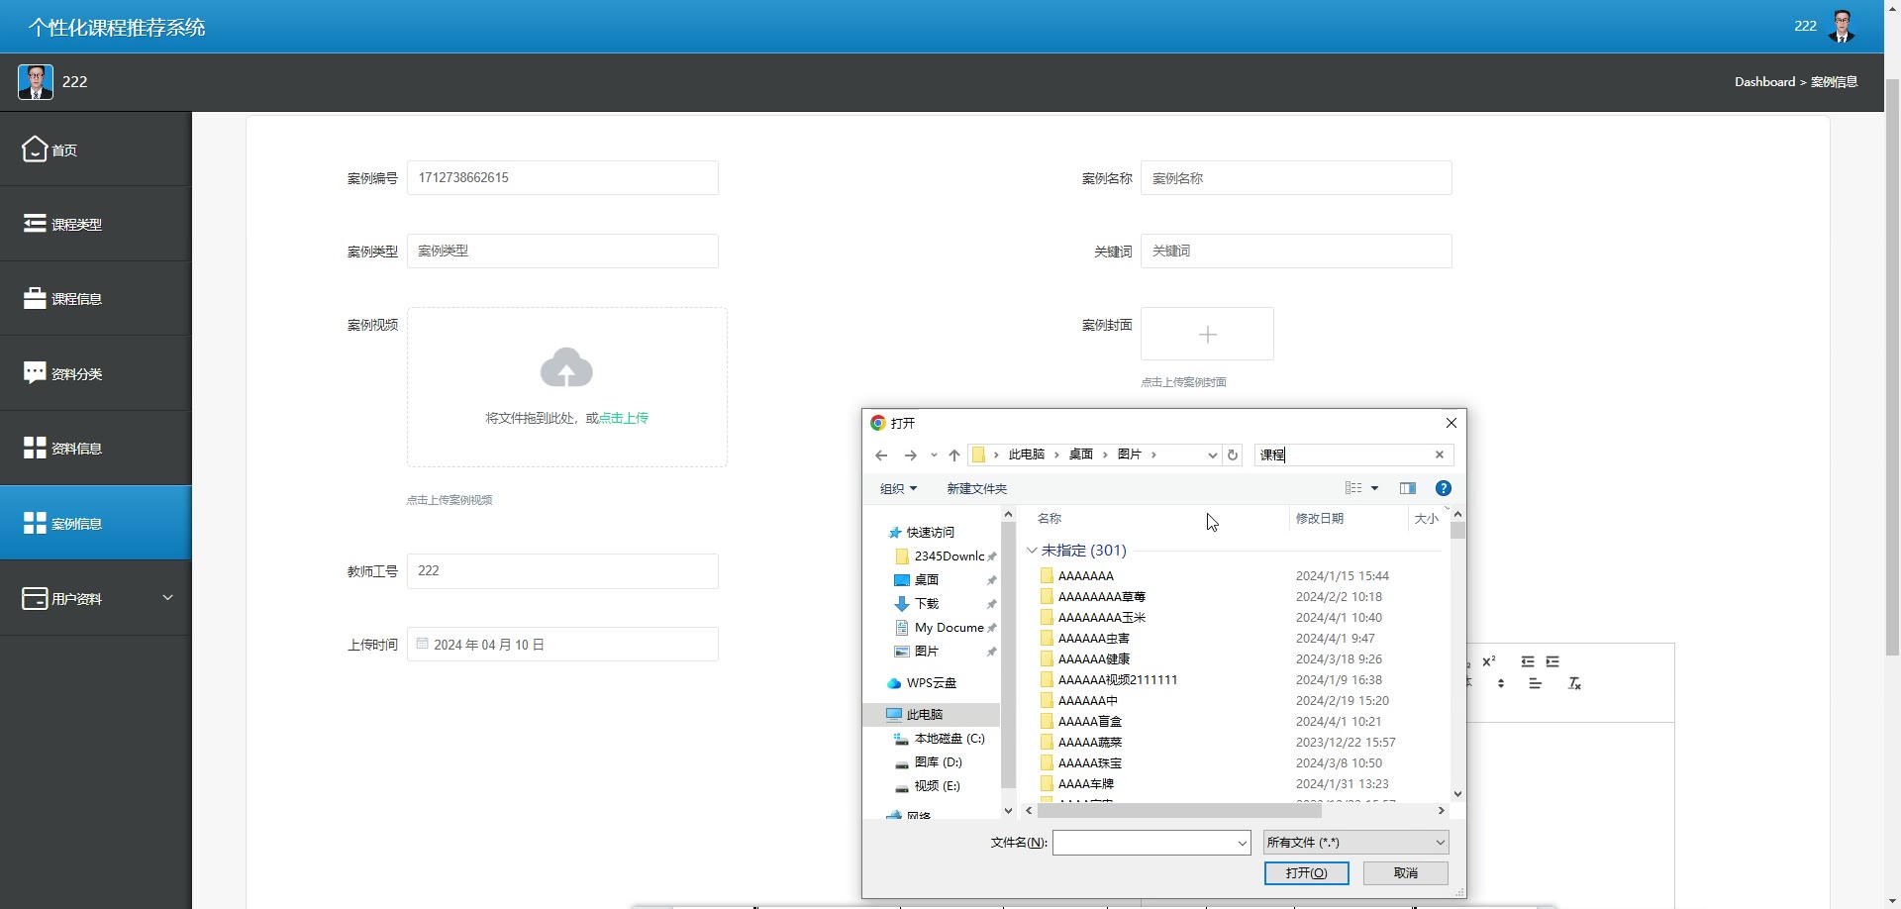This screenshot has width=1901, height=909.
Task: Change the view mode icon in dialog
Action: pyautogui.click(x=1353, y=488)
